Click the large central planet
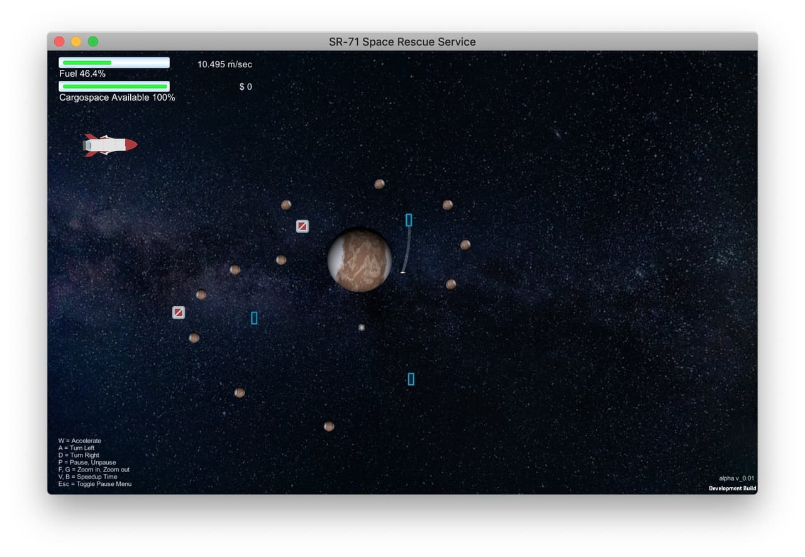 click(360, 260)
